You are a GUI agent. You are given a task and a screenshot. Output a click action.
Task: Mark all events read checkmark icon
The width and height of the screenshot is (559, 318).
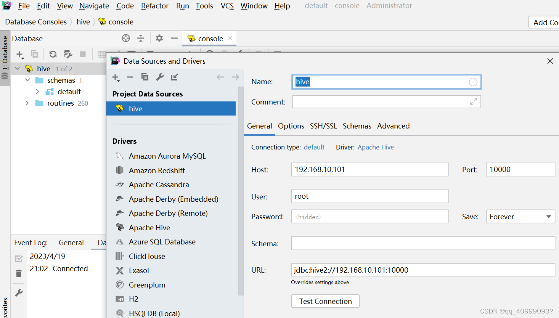pyautogui.click(x=19, y=259)
